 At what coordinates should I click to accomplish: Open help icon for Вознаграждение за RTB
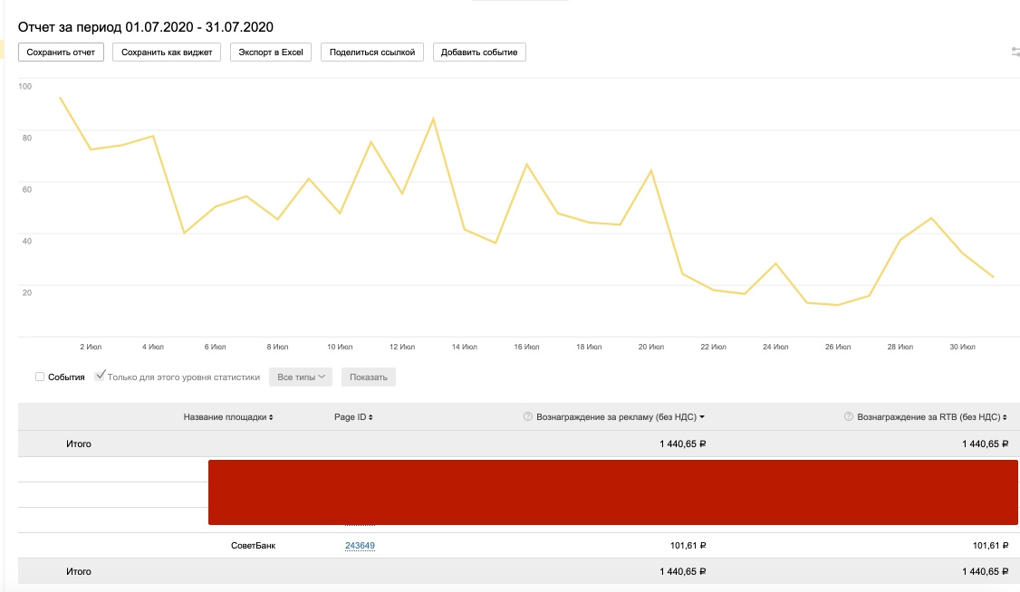(848, 416)
